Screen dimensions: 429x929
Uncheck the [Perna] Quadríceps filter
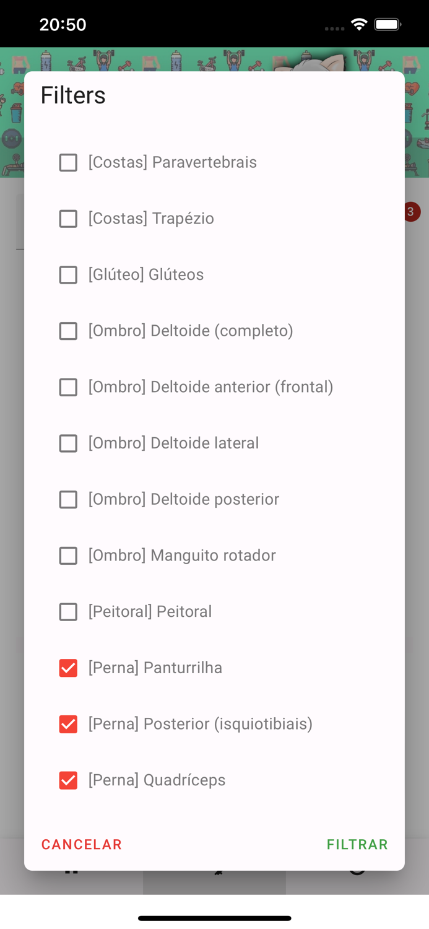pos(68,780)
